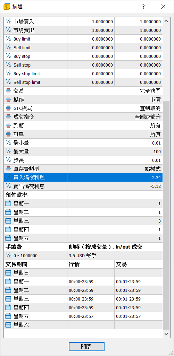Select the highlighted 買入隔夜利息 row

[83, 177]
